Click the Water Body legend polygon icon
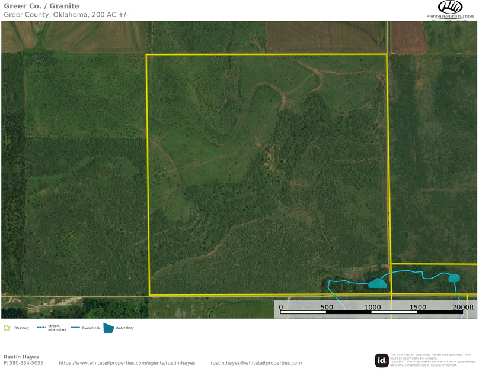 (108, 328)
